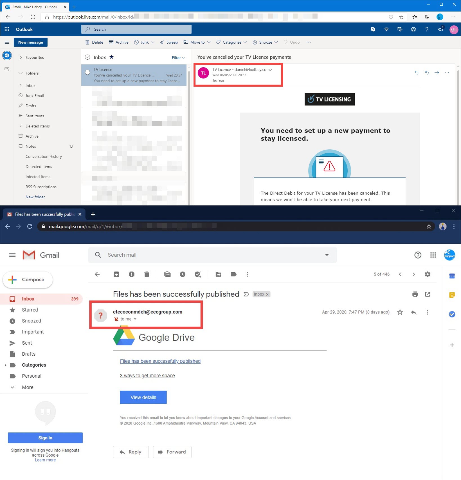This screenshot has width=461, height=480.
Task: Switch to Outlook browser tab
Action: (35, 7)
